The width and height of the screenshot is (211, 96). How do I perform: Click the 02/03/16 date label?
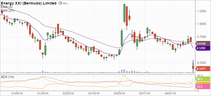(x=68, y=93)
